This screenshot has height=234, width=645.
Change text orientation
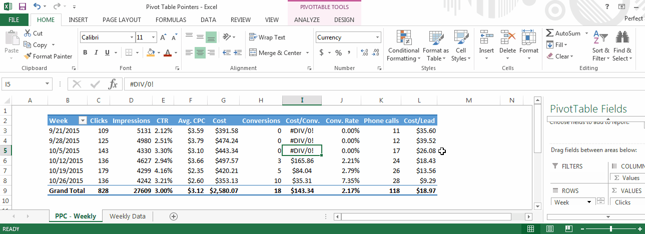tap(227, 37)
